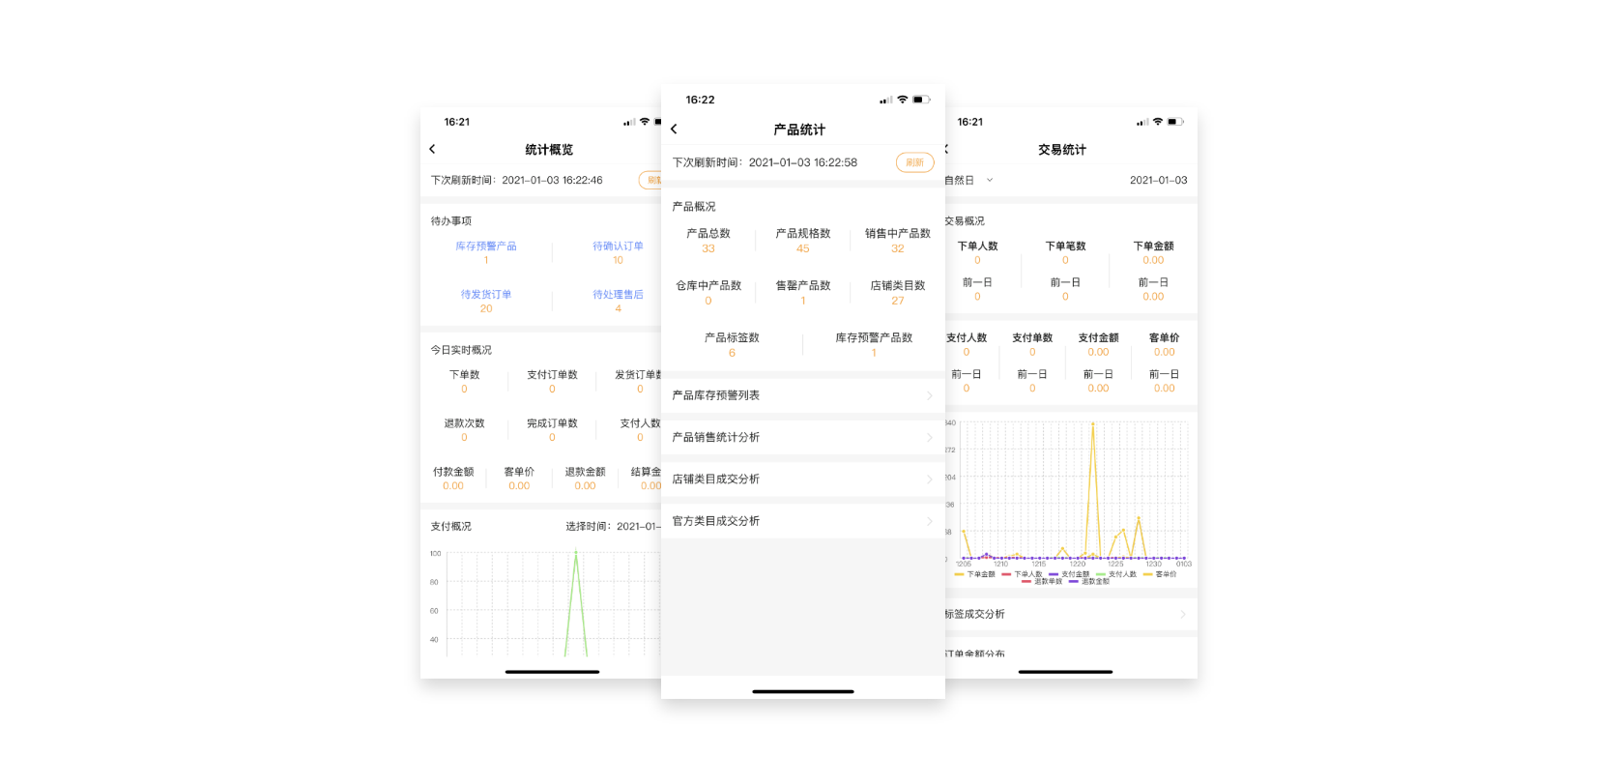
Task: Tap 待发货订单 link in 待办事项
Action: tap(486, 295)
